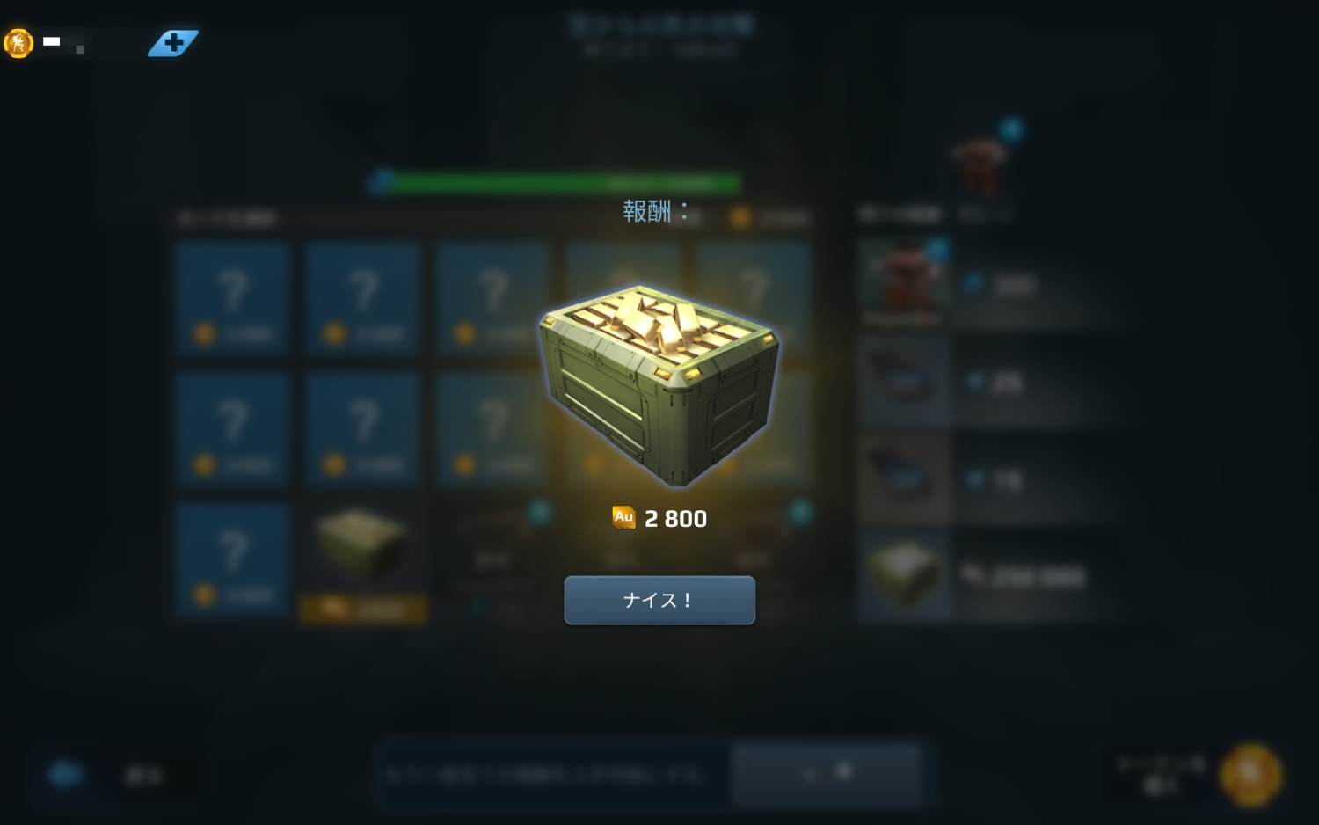Open the gold pilot avatar profile icon
Screen dimensions: 1319x825
pyautogui.click(x=18, y=42)
